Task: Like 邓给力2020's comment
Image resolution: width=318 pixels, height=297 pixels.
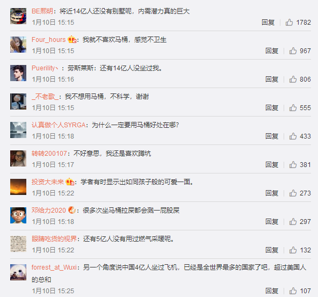Action: point(293,222)
